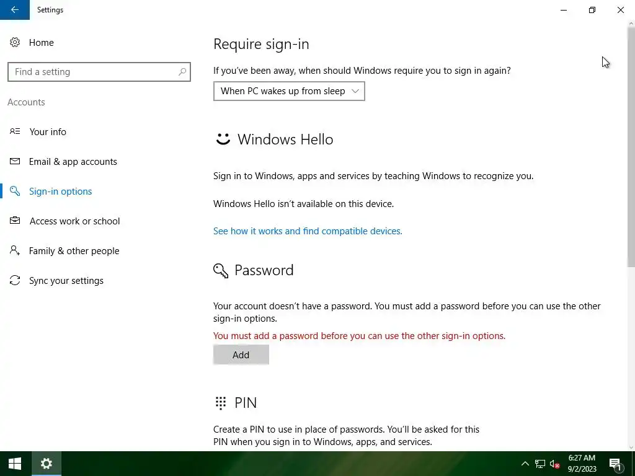Click the Windows Hello heading text
Screen dimensions: 635x476
285,139
